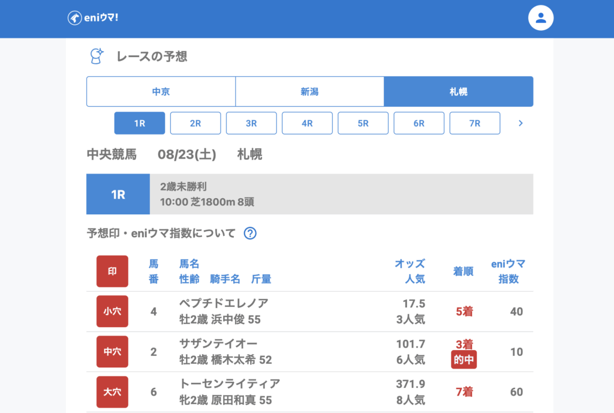Screen dimensions: 614x413
Task: Click horse name ペプチドエレノア
Action: pyautogui.click(x=224, y=303)
